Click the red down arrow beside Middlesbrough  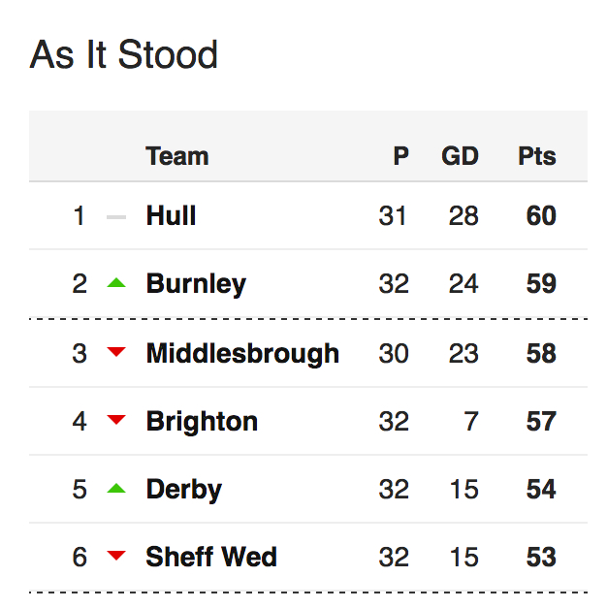tap(116, 352)
